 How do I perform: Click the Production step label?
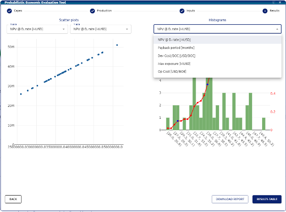click(x=104, y=11)
